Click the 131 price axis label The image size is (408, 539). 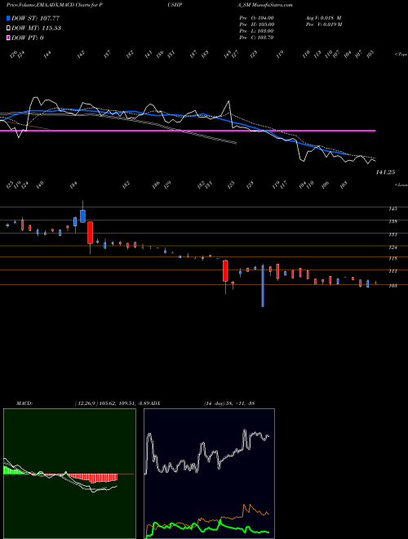tap(393, 234)
